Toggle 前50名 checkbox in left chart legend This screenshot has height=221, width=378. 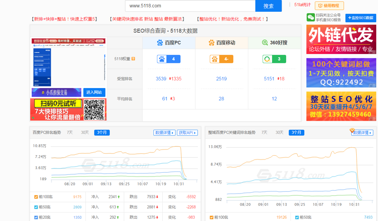pos(36,207)
